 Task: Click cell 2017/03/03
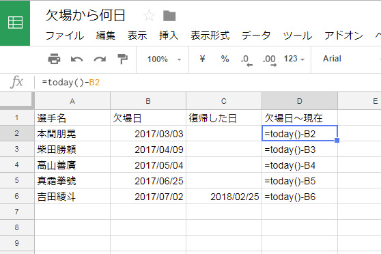148,133
